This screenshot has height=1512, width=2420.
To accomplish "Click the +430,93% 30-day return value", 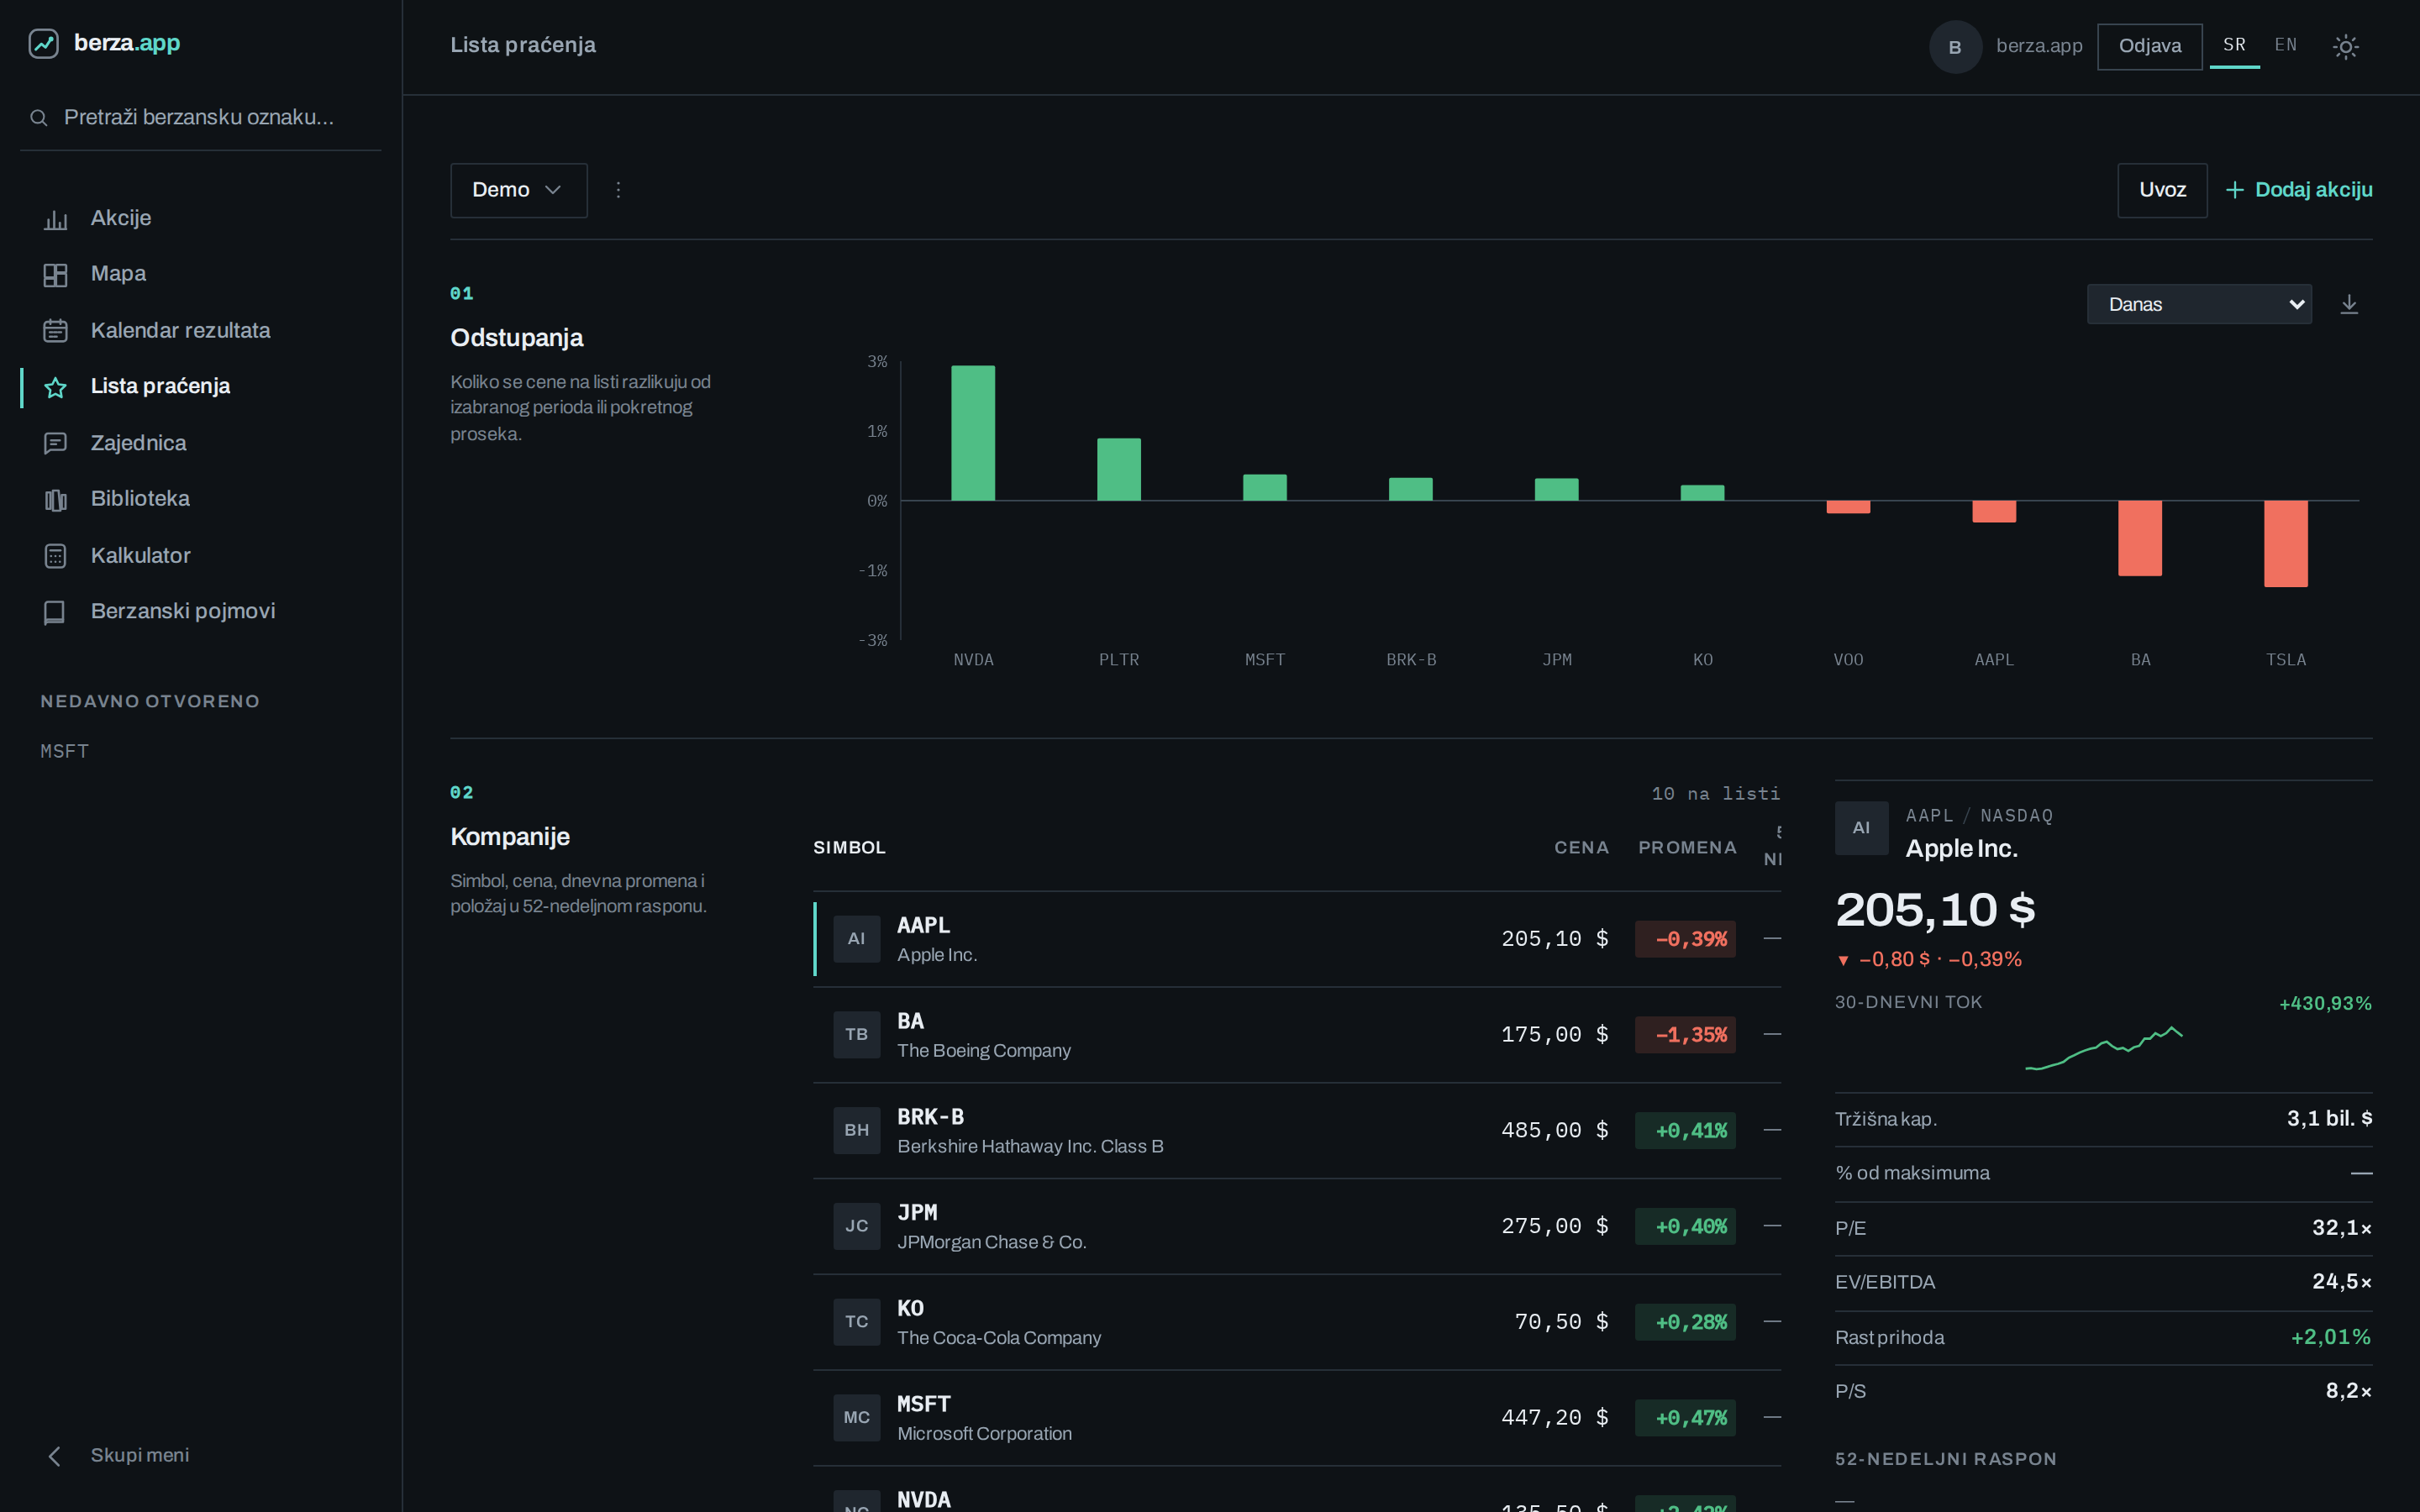I will click(x=2325, y=1004).
